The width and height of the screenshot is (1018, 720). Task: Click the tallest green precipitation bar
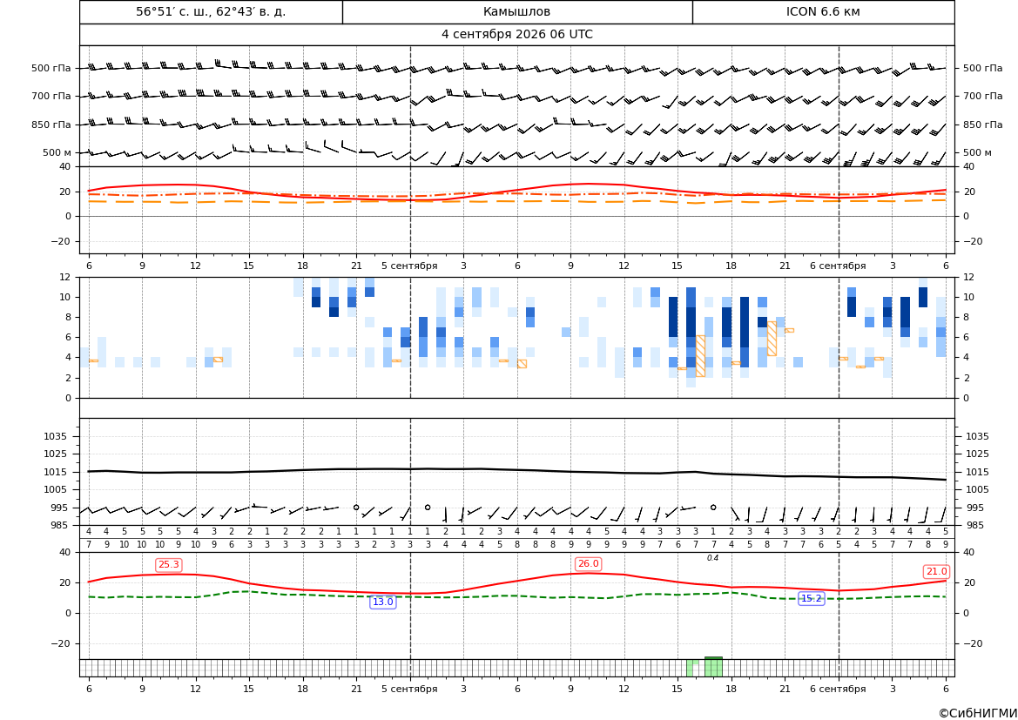coord(713,667)
